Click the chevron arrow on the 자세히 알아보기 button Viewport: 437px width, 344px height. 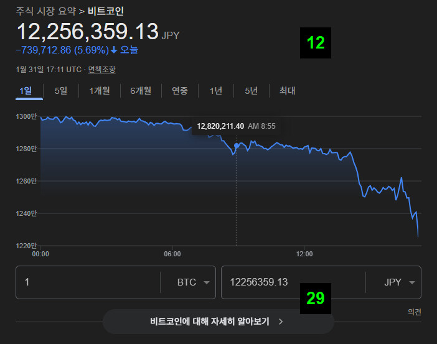point(281,322)
